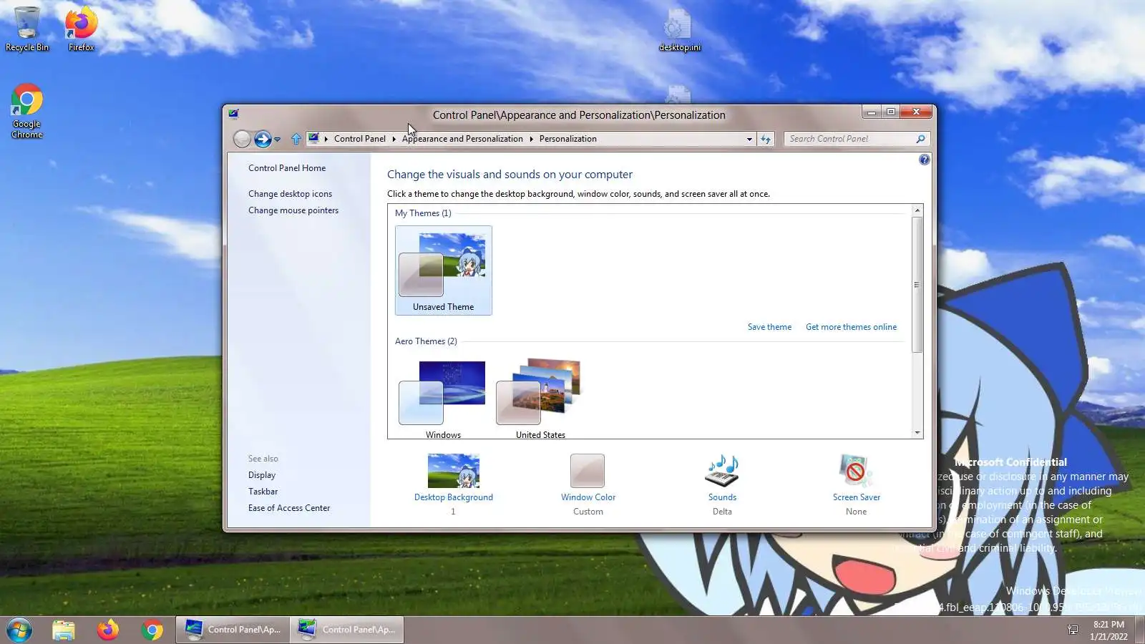Click the Forward navigation arrow

[263, 139]
